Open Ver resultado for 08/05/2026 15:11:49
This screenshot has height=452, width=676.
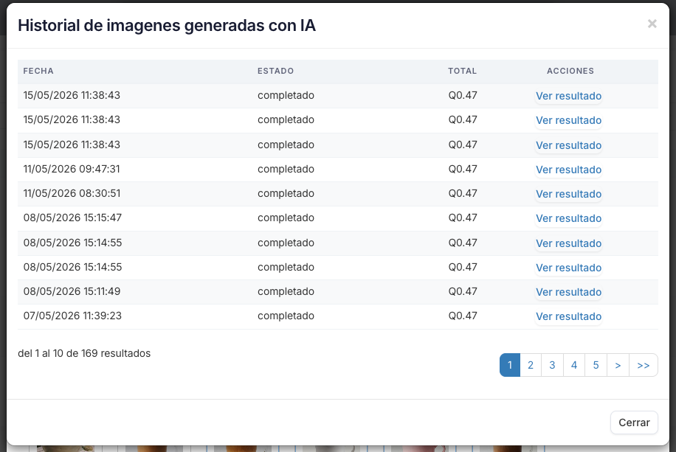coord(568,292)
